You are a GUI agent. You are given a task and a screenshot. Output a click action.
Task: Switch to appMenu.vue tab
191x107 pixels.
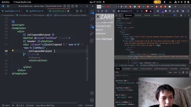coord(35,11)
